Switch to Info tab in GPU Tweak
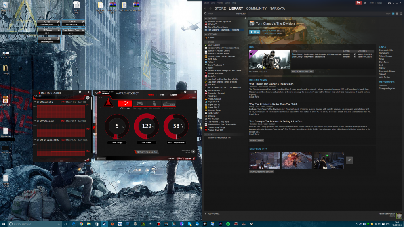 [x=162, y=95]
